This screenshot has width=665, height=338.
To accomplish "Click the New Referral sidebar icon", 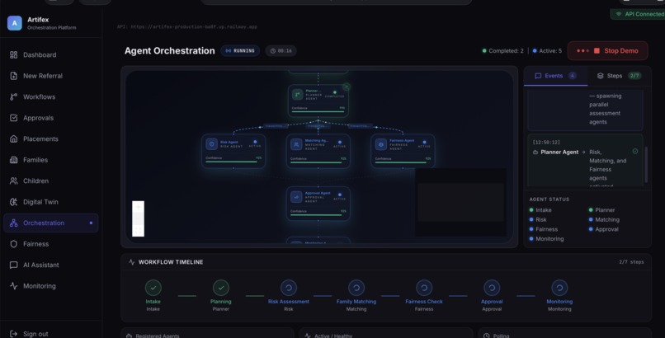I will tap(13, 76).
